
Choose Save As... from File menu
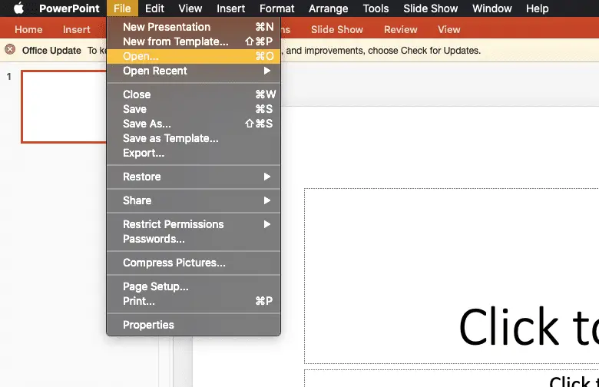pyautogui.click(x=194, y=124)
